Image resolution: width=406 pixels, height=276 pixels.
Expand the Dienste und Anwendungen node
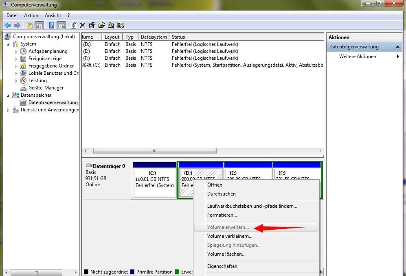(8, 110)
